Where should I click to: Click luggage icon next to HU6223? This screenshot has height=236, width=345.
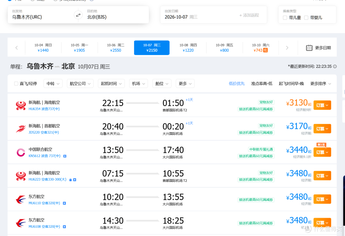[x=70, y=180]
